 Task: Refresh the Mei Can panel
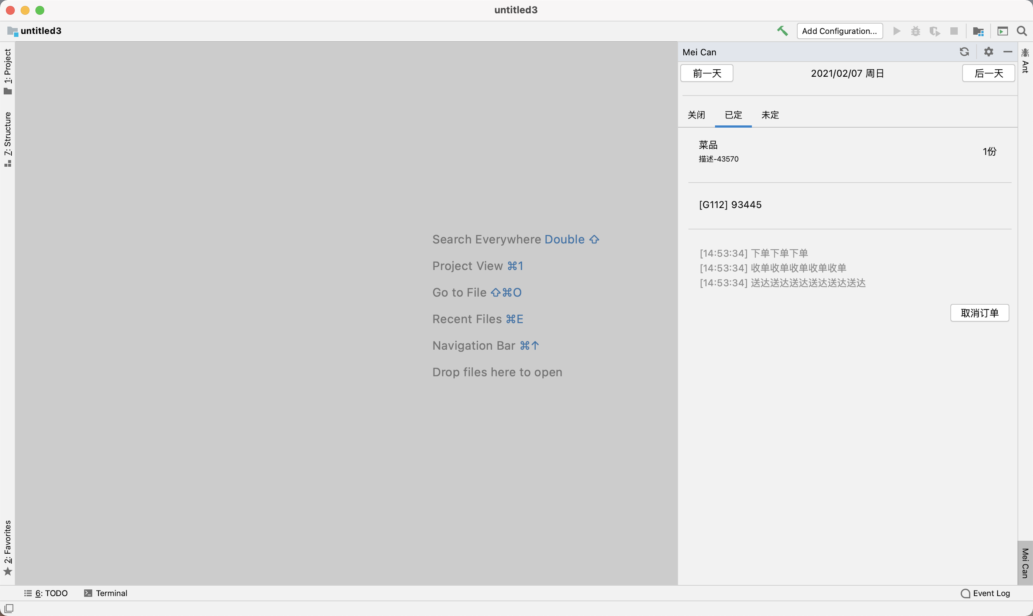coord(964,52)
